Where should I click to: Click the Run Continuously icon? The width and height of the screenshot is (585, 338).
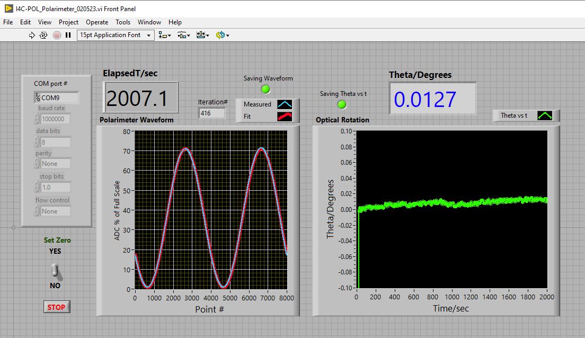point(44,35)
